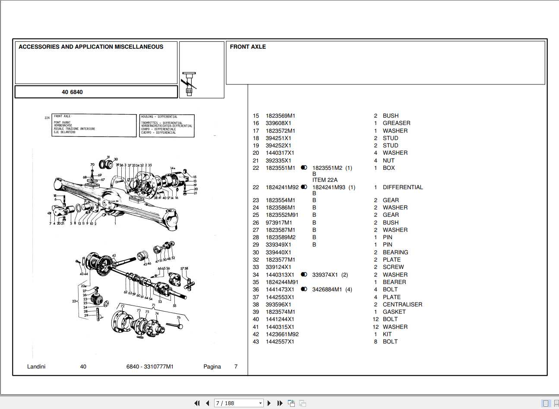The height and width of the screenshot is (409, 559).
Task: Click the Landini footer label
Action: pyautogui.click(x=36, y=366)
